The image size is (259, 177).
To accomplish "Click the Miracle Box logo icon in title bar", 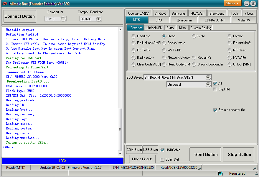I will tap(5, 4).
